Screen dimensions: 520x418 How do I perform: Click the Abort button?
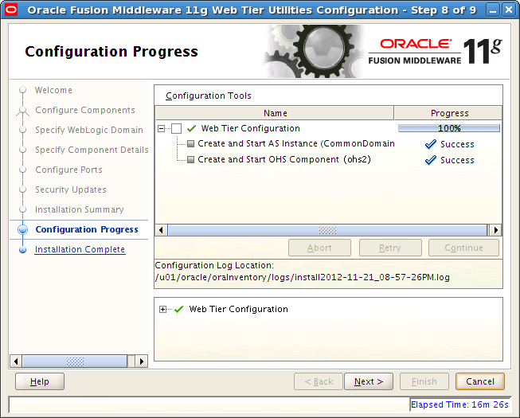click(319, 248)
